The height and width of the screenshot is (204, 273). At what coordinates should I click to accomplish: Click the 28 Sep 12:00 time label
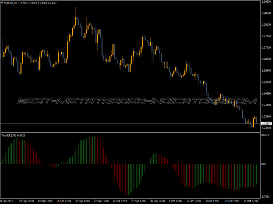tap(139, 201)
